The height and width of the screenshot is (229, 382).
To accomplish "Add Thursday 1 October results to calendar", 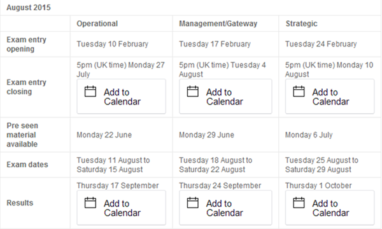I will coord(330,207).
